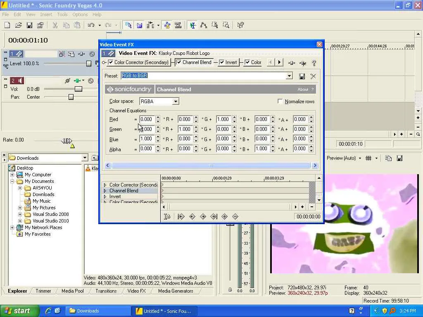
Task: Click the Untitled Sonic Foundry taskbar button
Action: coord(164,311)
